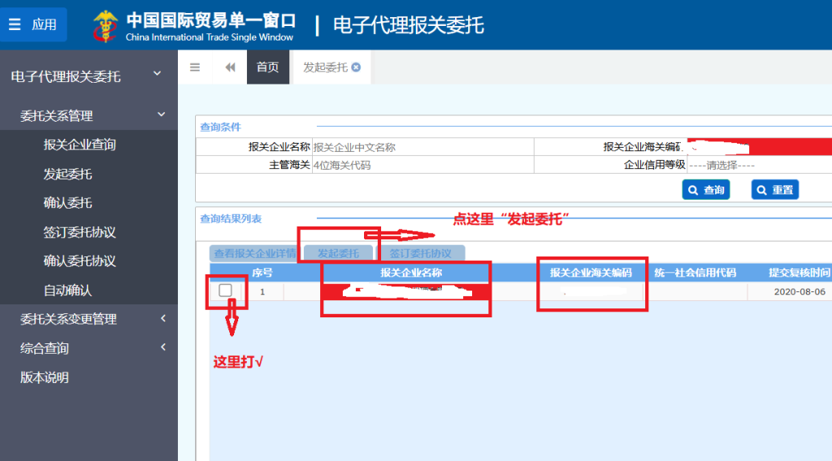Switch to the 首页 tab
Screen dimensions: 832x461
267,67
